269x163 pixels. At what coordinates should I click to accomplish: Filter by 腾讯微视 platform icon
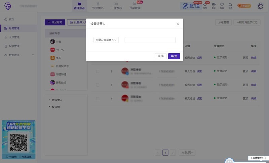(52, 83)
